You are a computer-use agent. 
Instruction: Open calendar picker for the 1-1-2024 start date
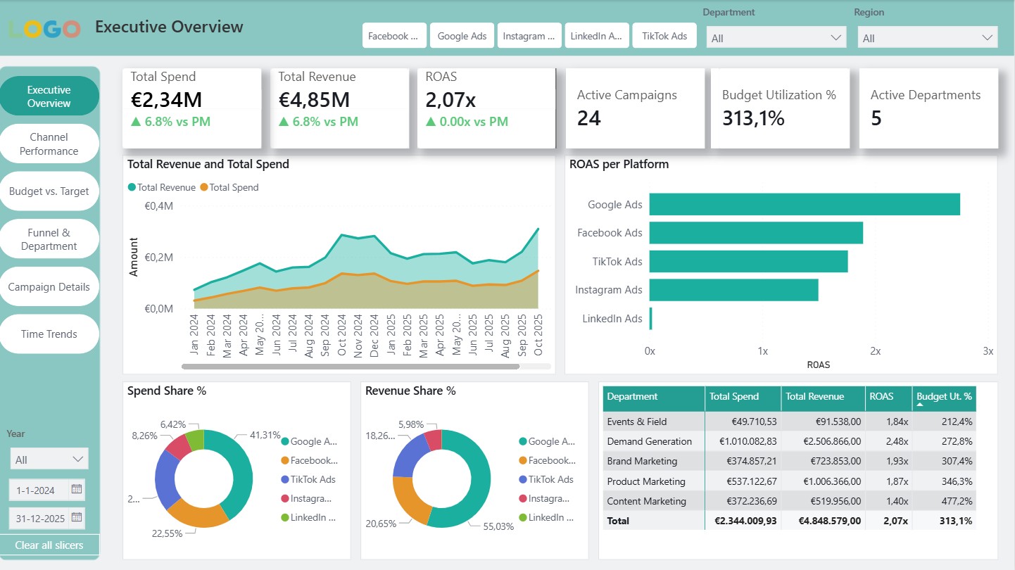[77, 489]
